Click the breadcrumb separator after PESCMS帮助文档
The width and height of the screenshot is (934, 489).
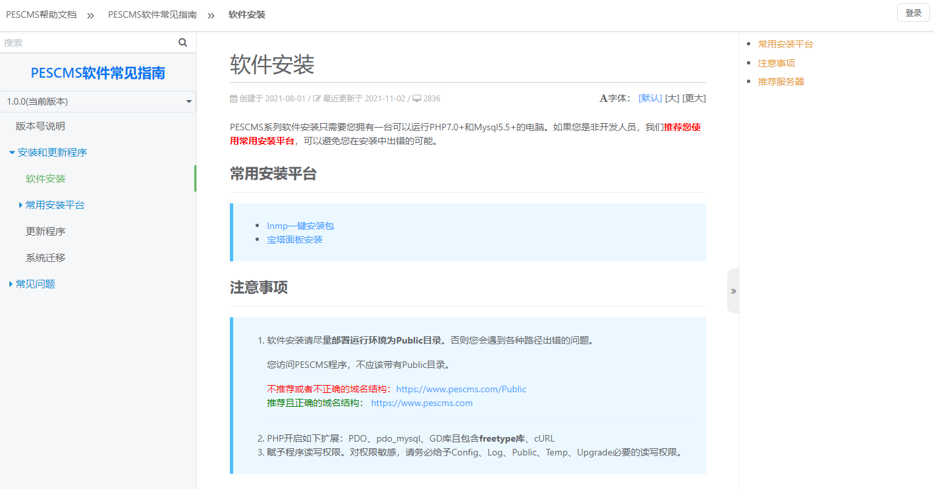coord(91,14)
